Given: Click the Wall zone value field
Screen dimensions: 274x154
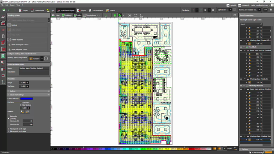Looking at the screenshot, I should [x=24, y=86].
